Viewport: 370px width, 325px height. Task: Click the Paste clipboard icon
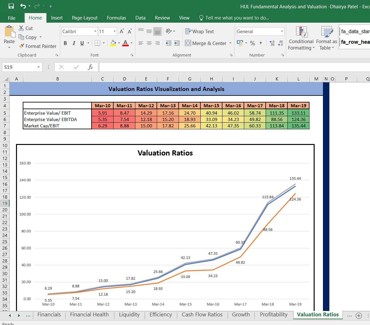9,31
